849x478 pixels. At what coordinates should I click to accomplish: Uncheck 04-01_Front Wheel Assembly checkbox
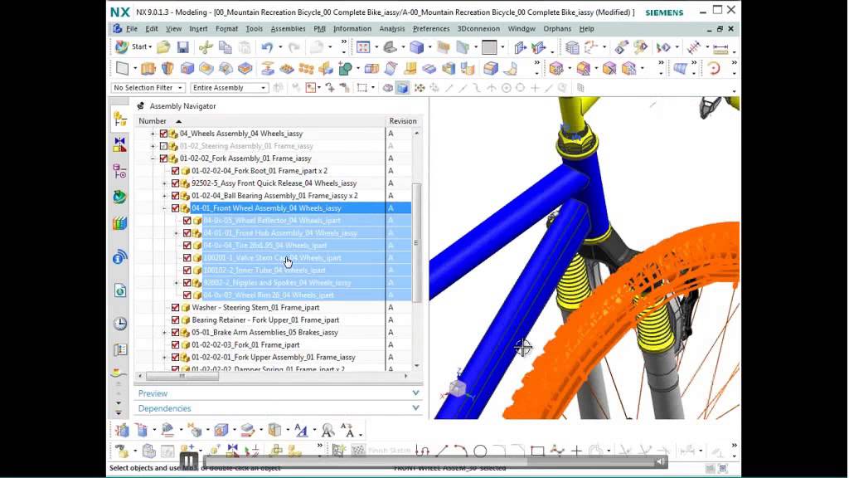tap(176, 208)
